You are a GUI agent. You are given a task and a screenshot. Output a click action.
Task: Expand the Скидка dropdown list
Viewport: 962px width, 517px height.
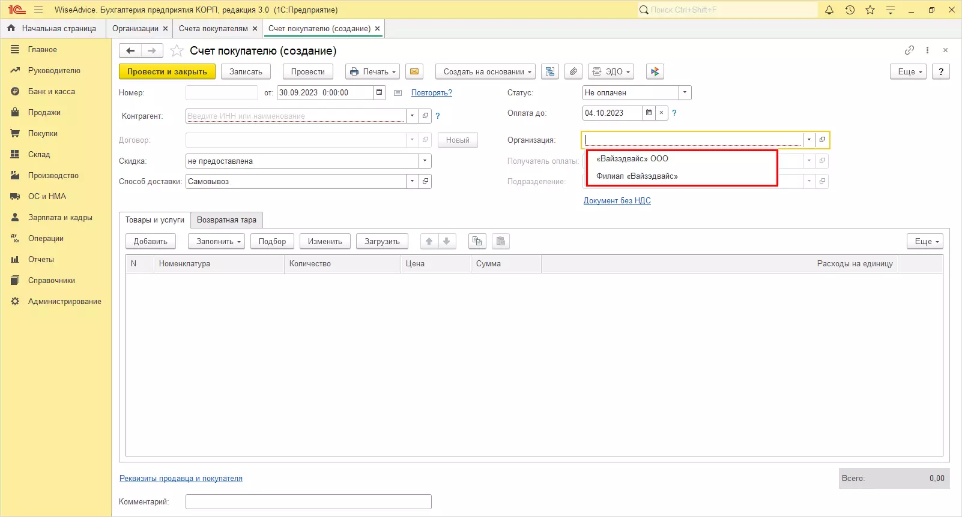pos(425,161)
